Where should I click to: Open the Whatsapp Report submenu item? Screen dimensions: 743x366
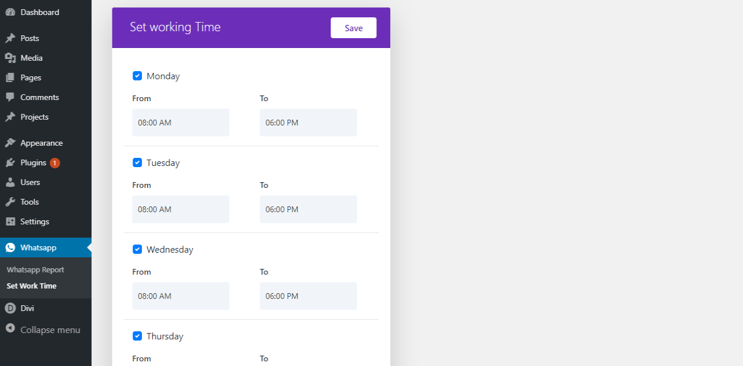click(x=35, y=270)
